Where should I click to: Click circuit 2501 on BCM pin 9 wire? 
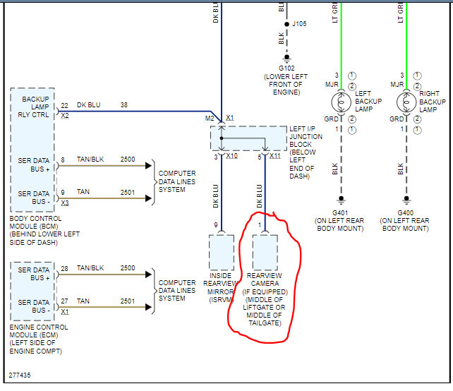click(128, 193)
